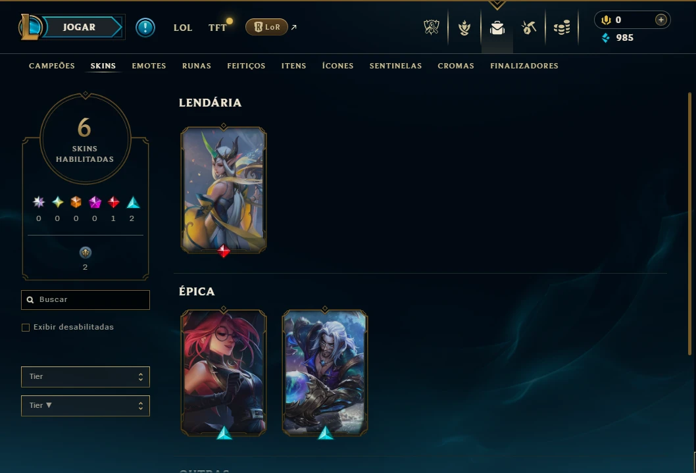Screen dimensions: 696x473
Task: Open the Clash trophy icon
Action: (432, 28)
